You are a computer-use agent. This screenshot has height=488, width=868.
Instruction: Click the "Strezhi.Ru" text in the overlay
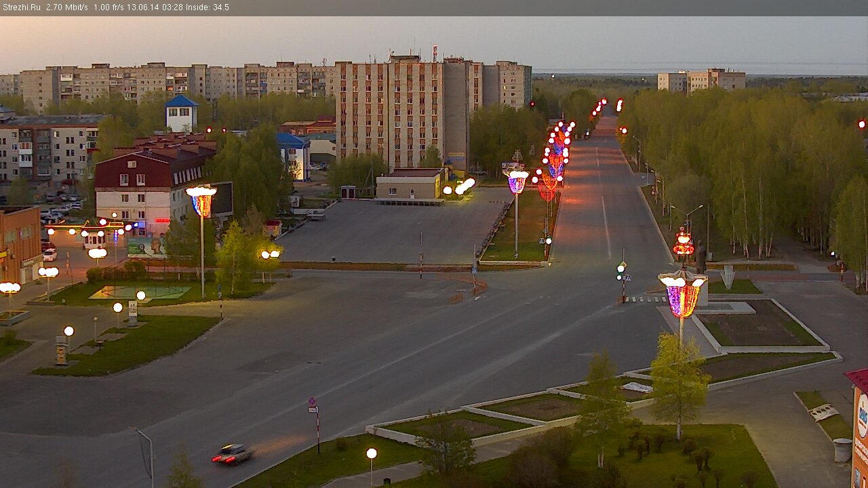(22, 7)
